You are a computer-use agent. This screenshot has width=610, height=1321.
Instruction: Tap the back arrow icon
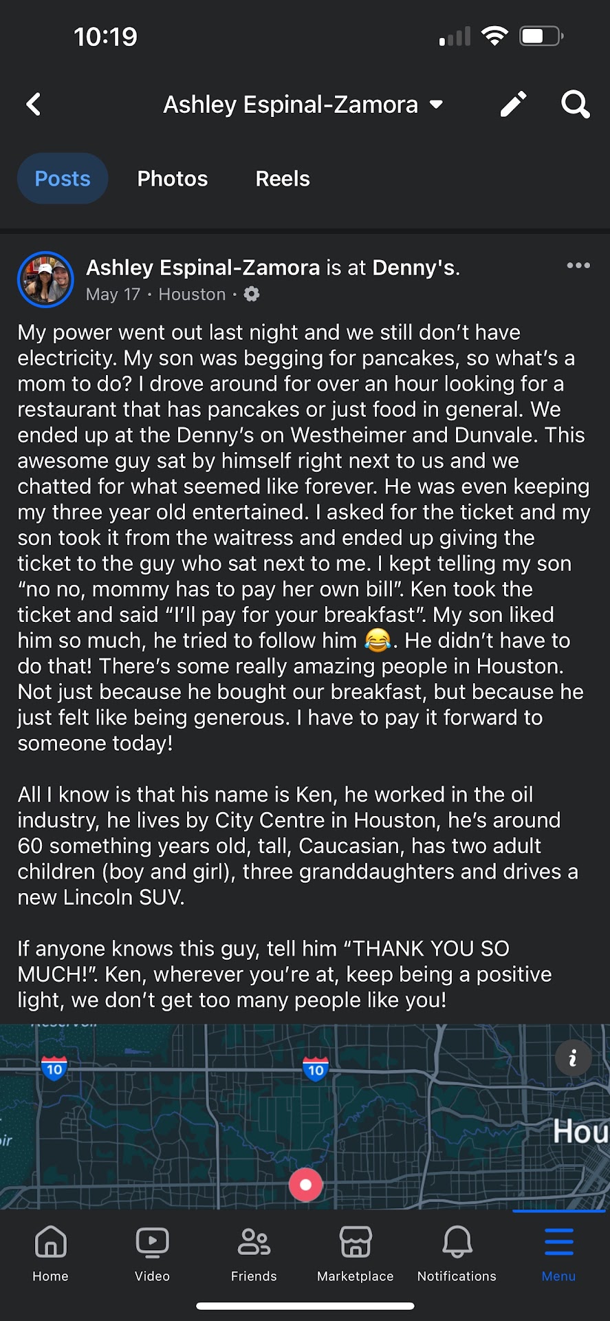click(x=34, y=105)
